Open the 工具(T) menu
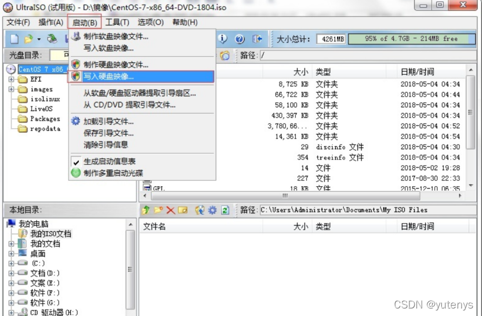Screen dimensions: 482x316 [117, 22]
